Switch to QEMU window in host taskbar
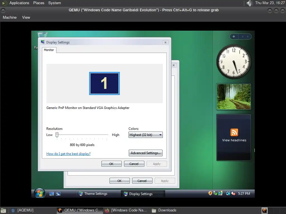 pyautogui.click(x=80, y=210)
